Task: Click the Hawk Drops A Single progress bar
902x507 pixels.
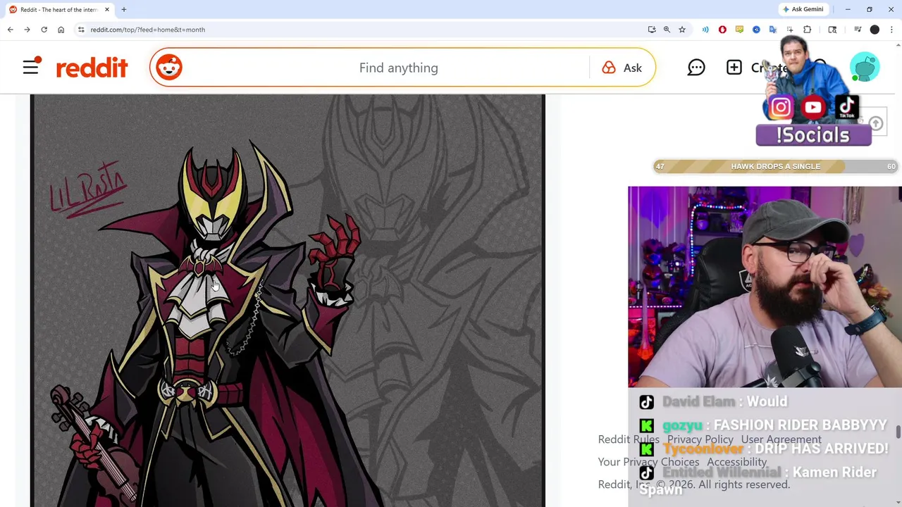Action: click(x=775, y=166)
